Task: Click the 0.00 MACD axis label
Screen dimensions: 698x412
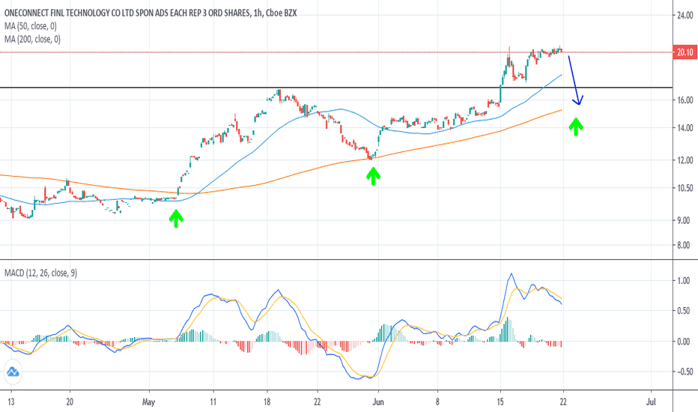Action: (x=683, y=342)
